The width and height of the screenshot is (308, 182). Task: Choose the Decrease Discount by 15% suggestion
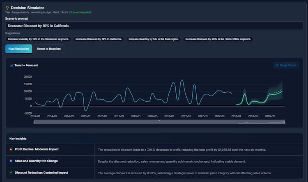click(99, 39)
